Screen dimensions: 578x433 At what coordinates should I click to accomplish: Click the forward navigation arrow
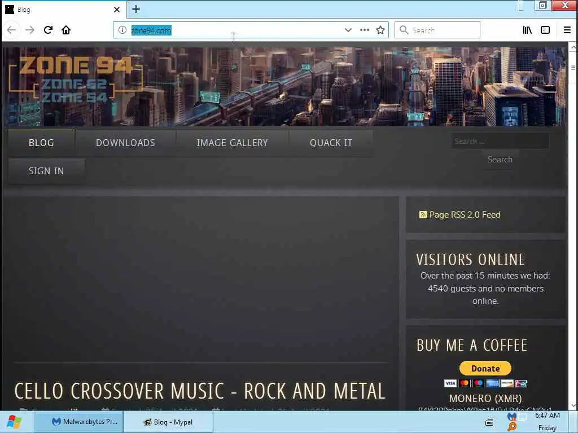(x=30, y=30)
